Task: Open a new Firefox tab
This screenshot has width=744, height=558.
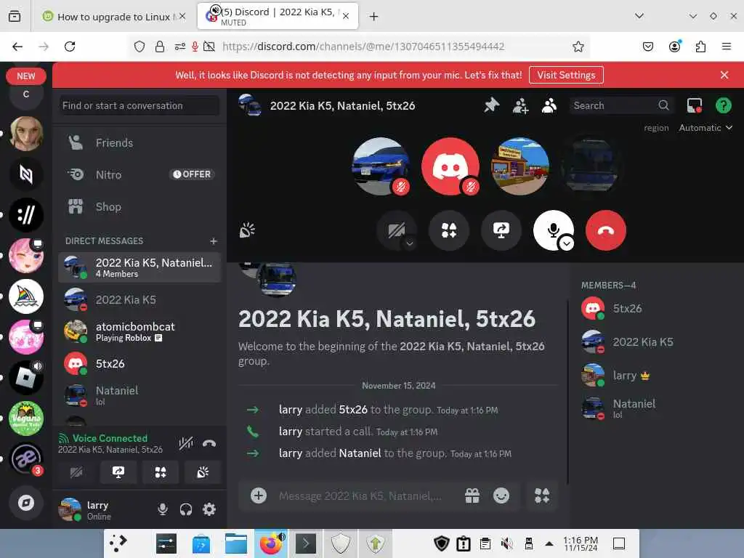Action: [374, 17]
